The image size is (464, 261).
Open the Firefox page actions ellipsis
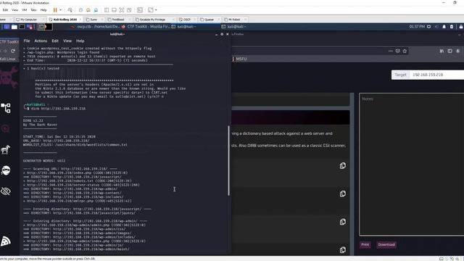click(390, 51)
